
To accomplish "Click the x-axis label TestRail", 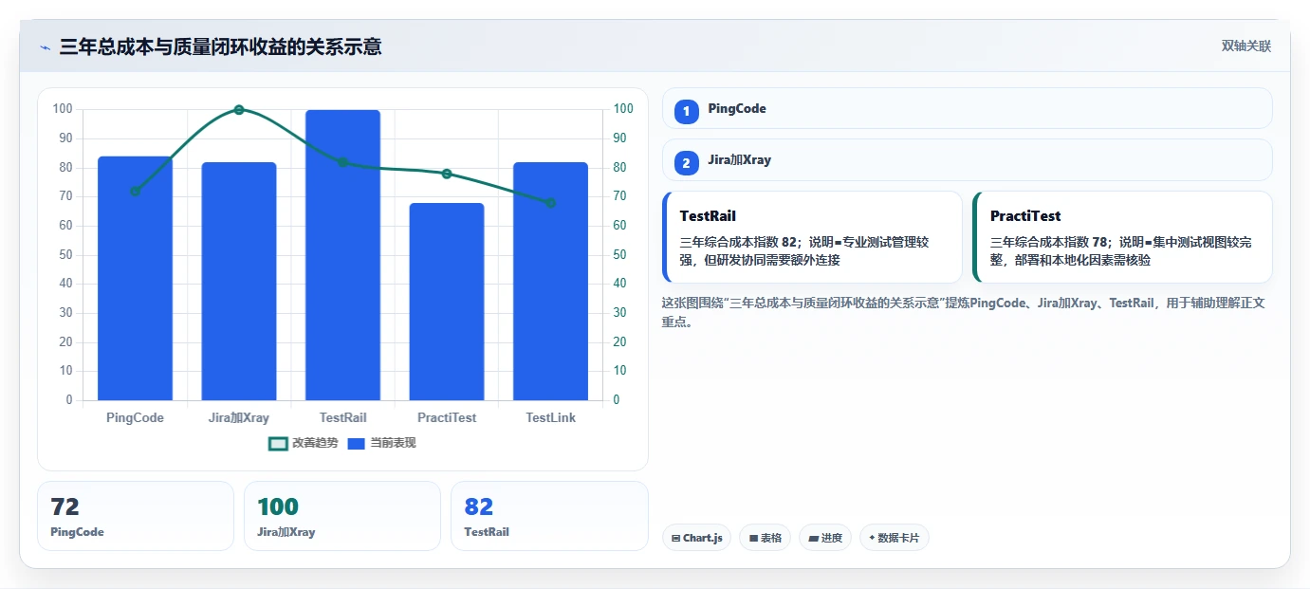I will click(x=342, y=417).
